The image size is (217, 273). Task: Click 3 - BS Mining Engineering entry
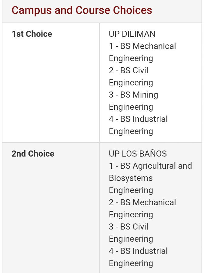coord(133,101)
